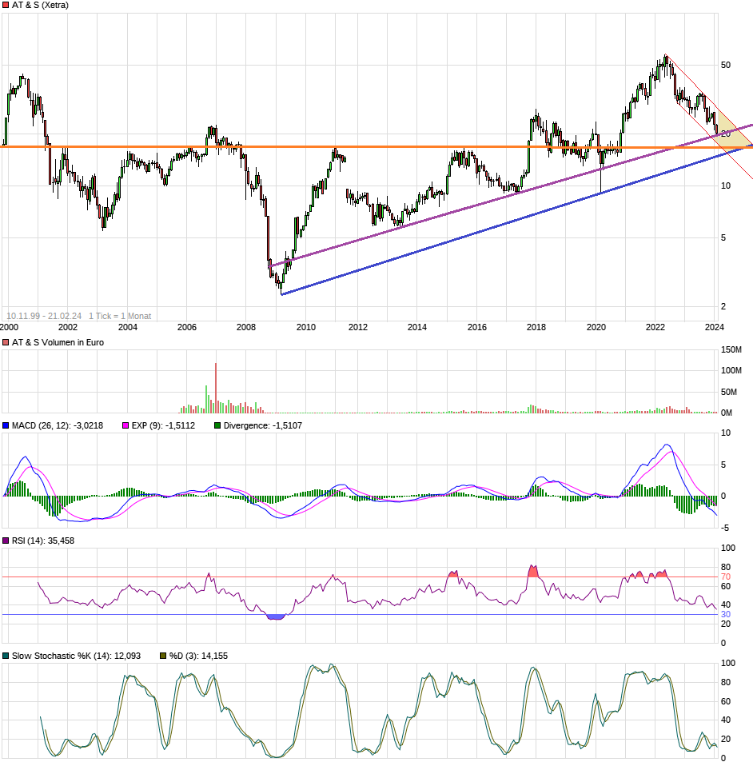753x766 pixels.
Task: Click the blue MACD legend square
Action: coord(6,425)
